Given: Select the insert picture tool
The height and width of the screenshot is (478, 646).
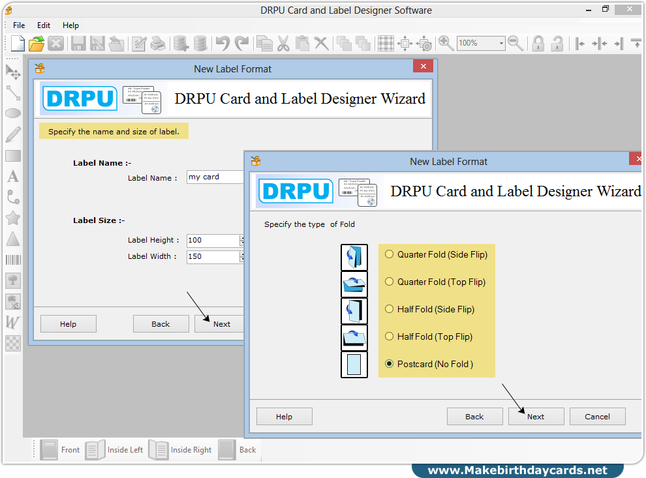Looking at the screenshot, I should pyautogui.click(x=13, y=281).
